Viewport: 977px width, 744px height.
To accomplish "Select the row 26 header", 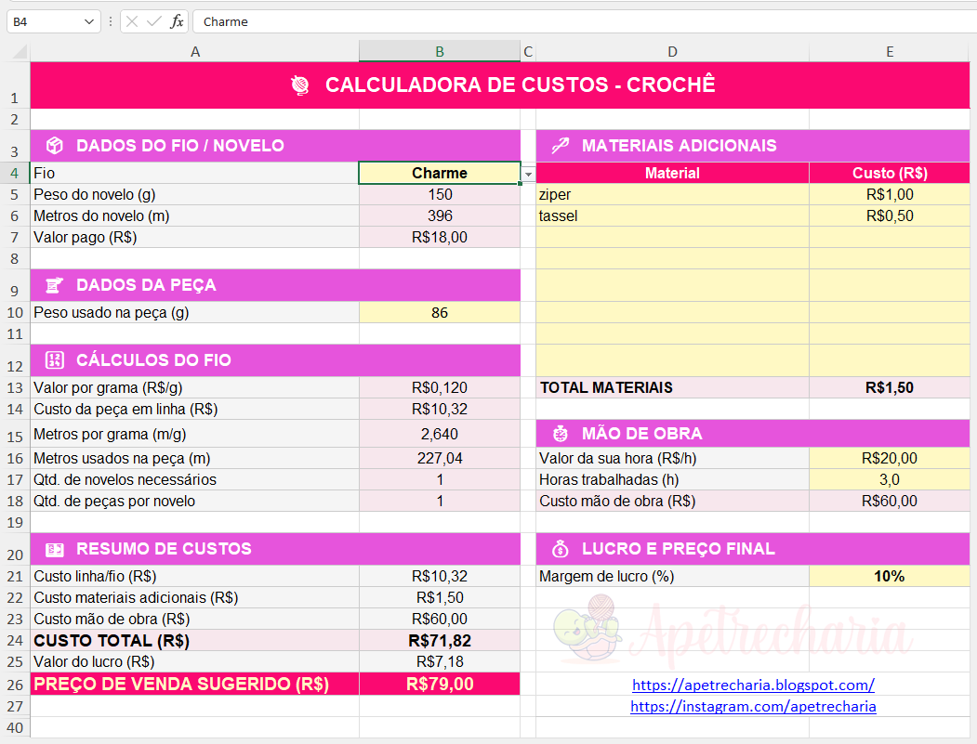I will tap(15, 685).
